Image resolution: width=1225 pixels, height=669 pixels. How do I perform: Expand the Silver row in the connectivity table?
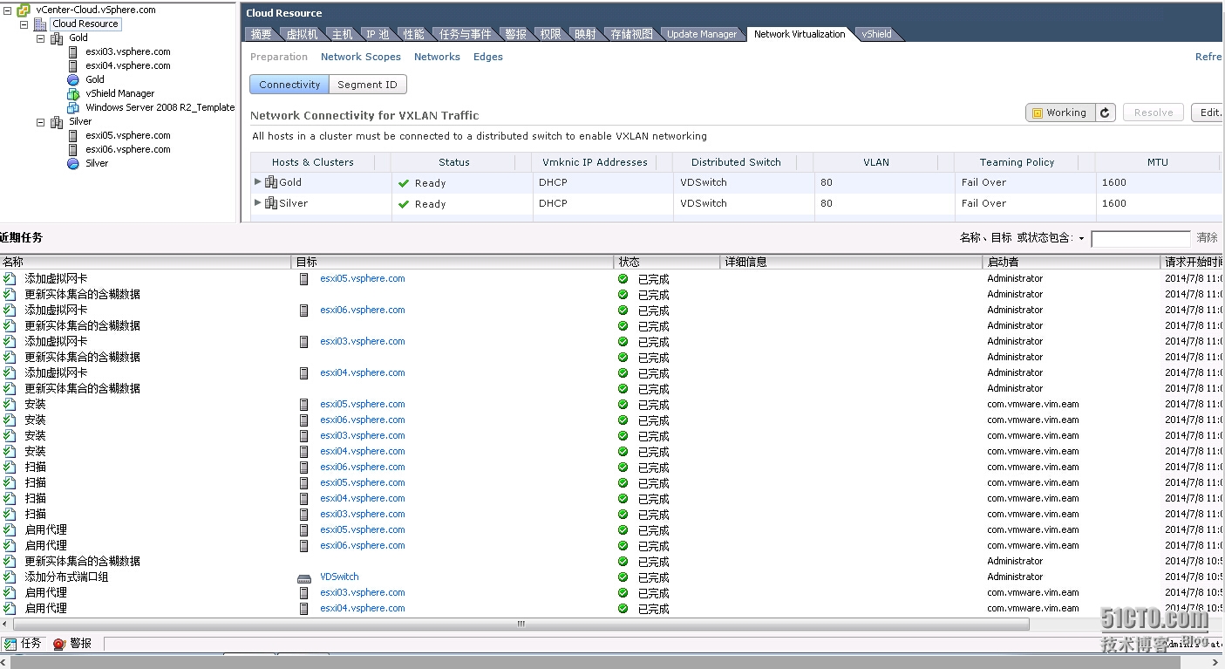(x=257, y=202)
